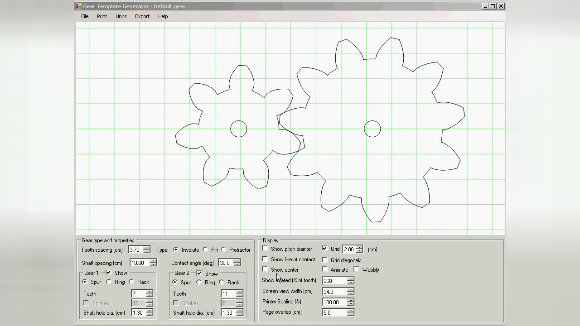Open the File menu
The image size is (580, 326).
[x=85, y=16]
